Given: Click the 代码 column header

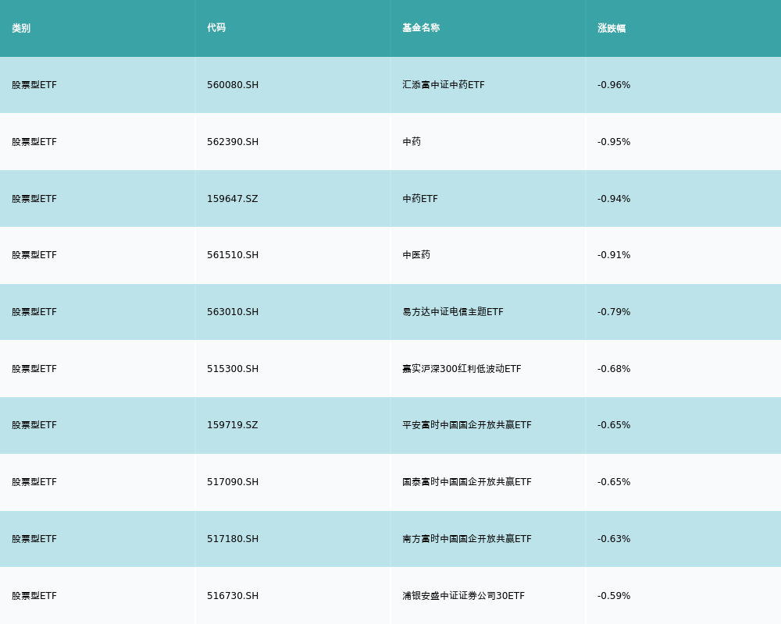Looking at the screenshot, I should click(x=216, y=28).
